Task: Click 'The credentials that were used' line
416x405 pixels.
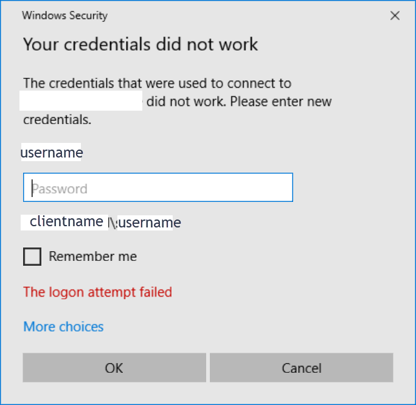Action: pos(157,83)
